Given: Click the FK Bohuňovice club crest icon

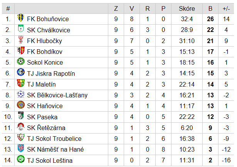Looking at the screenshot, I should click(x=21, y=18).
